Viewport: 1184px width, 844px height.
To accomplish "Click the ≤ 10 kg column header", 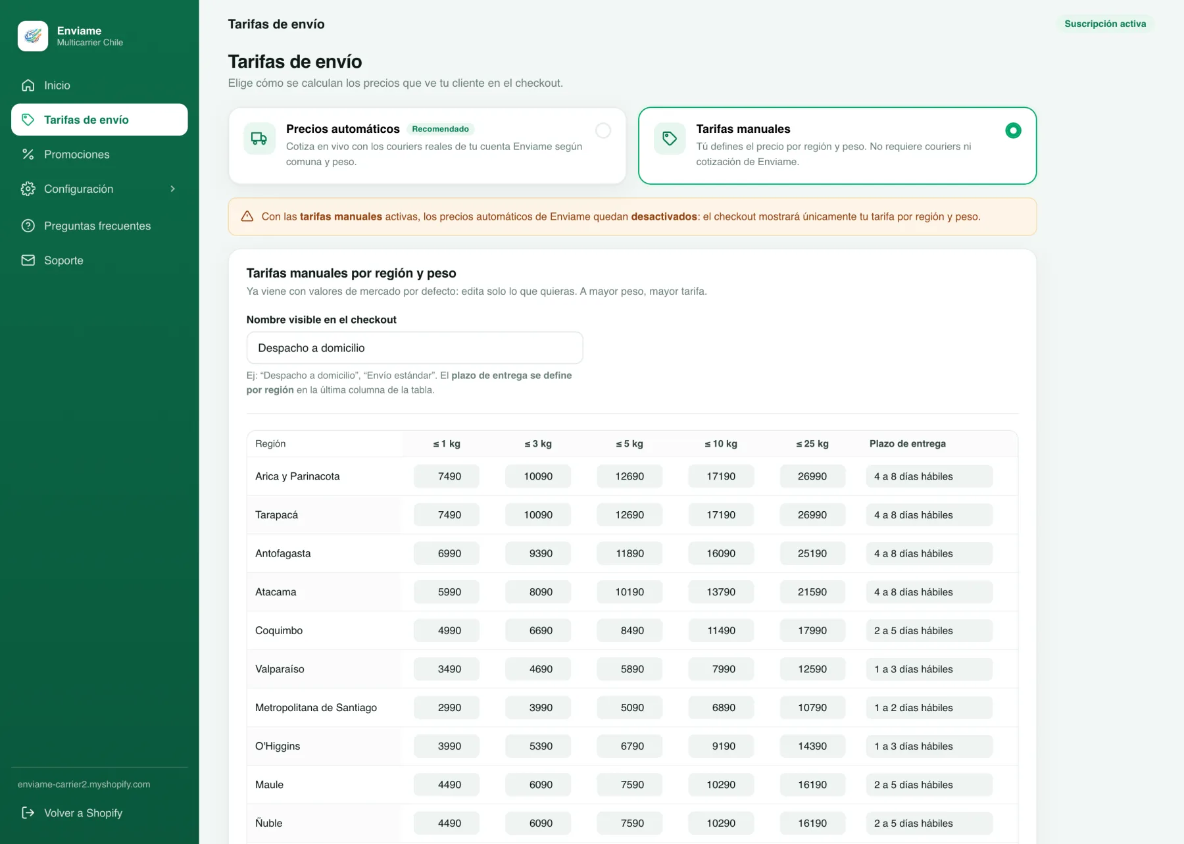I will click(721, 443).
